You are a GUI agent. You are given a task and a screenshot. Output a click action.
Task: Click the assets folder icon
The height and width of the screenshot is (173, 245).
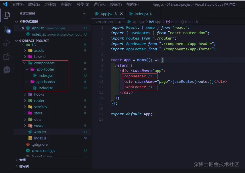pos(30,50)
